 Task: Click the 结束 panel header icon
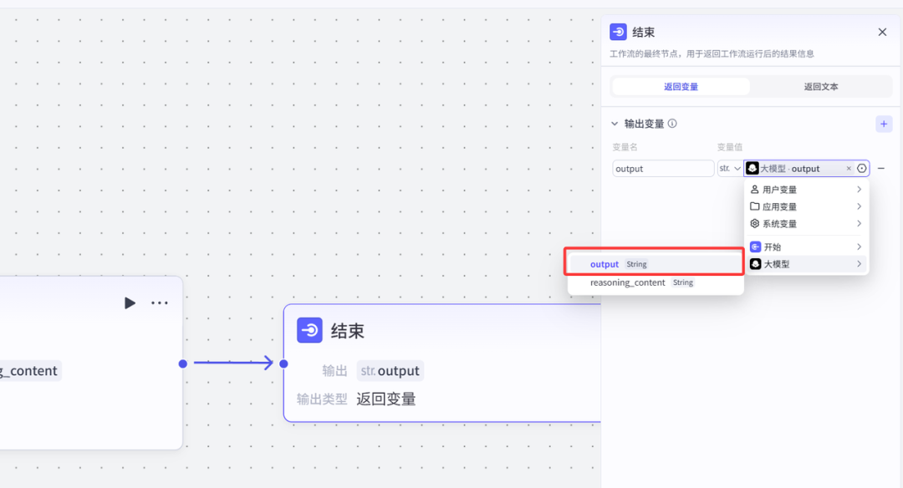click(x=618, y=32)
